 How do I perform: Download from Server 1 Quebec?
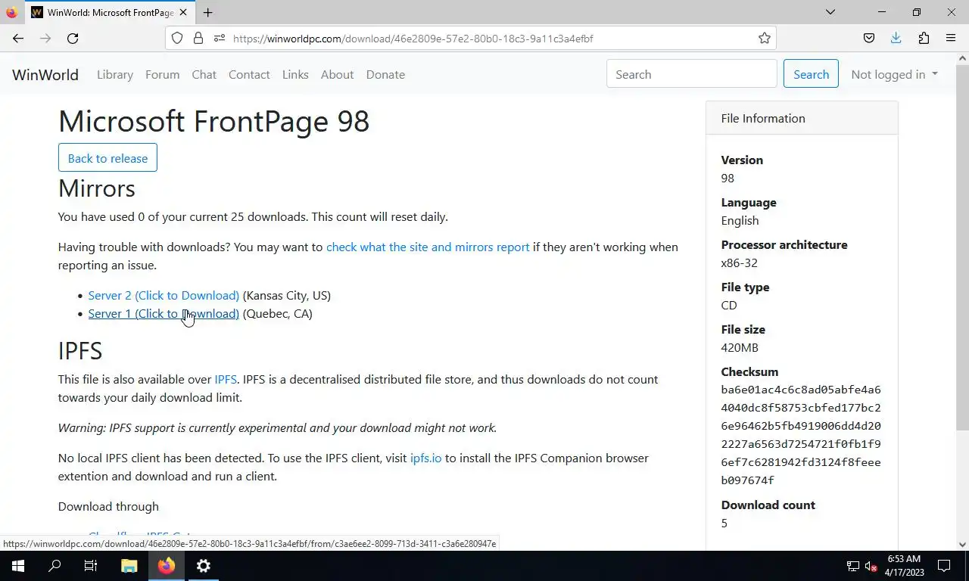coord(164,313)
